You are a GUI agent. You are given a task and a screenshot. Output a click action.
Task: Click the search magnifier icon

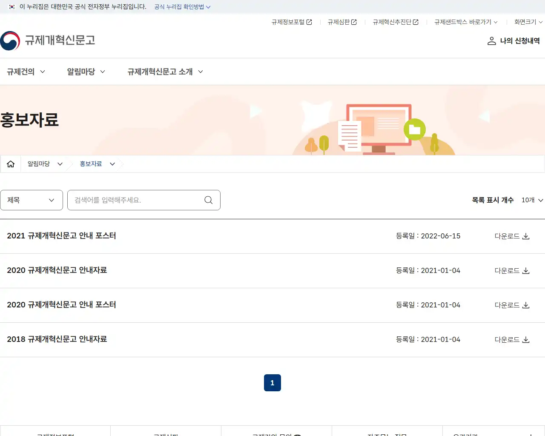coord(208,200)
